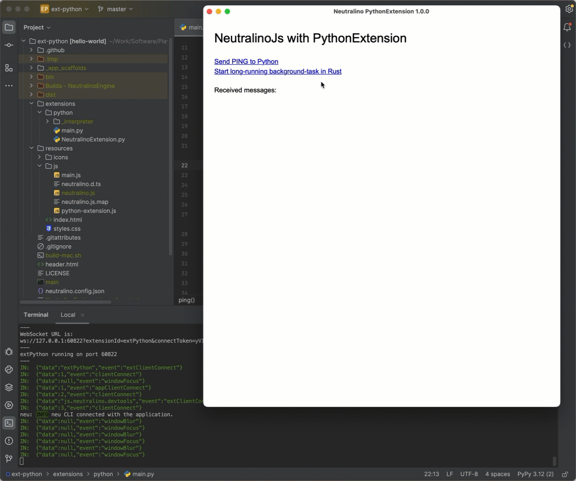Open the Commit tool window icon

(x=9, y=45)
